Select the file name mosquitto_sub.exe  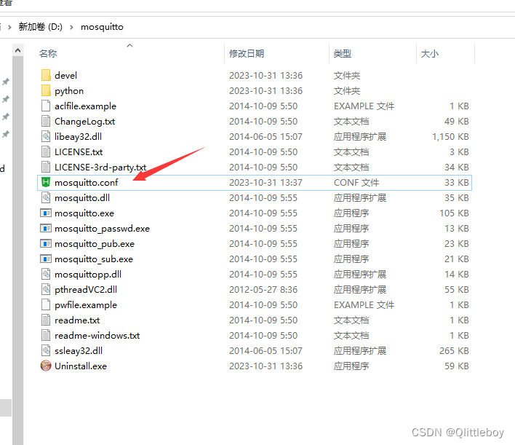(x=94, y=259)
